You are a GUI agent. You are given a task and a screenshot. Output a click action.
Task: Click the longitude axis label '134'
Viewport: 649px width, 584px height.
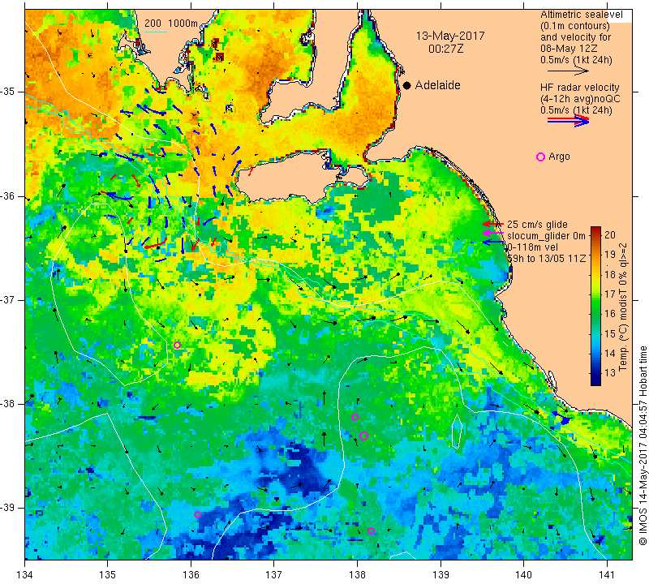(25, 575)
